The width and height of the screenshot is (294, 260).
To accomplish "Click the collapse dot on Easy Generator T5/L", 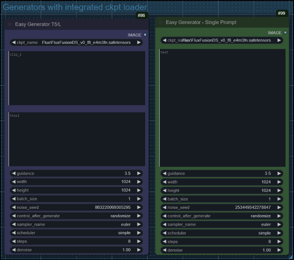I will 10,24.
